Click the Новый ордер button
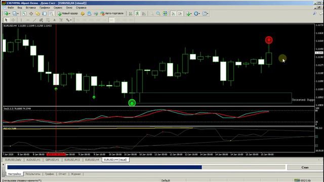 (x=68, y=14)
